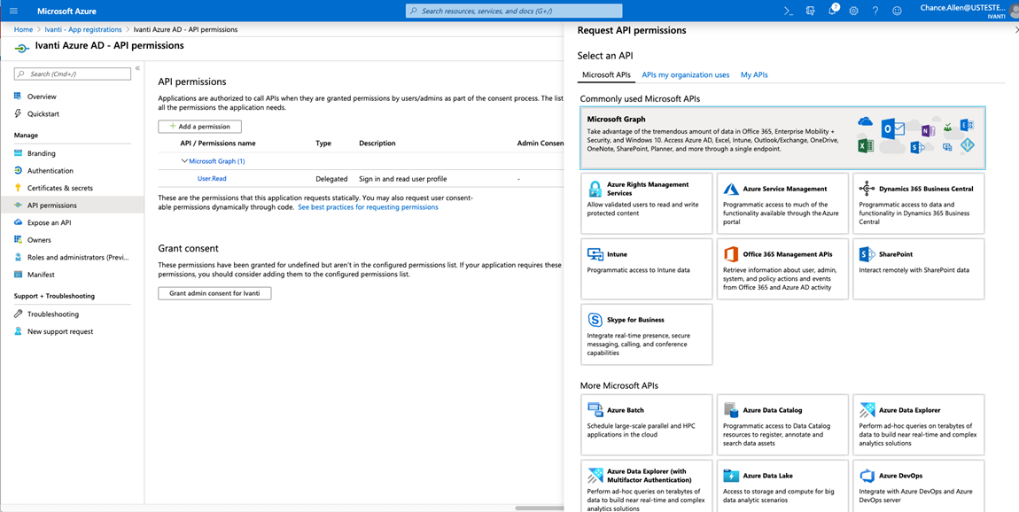
Task: Click the Search (Cmd+/) field
Action: tap(72, 74)
